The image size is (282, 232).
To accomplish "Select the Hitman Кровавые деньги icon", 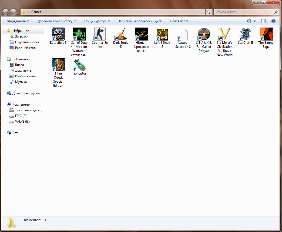I will click(x=142, y=34).
